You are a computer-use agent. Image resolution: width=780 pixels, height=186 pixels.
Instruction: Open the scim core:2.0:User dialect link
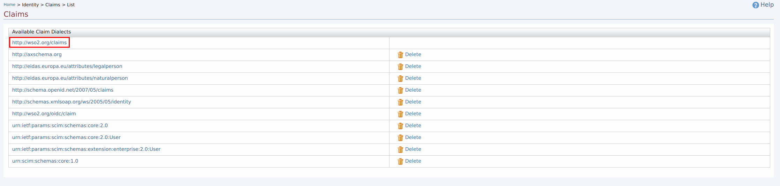66,137
